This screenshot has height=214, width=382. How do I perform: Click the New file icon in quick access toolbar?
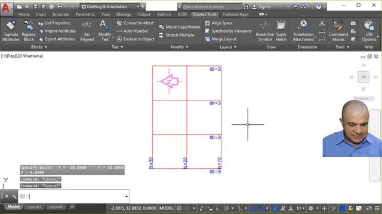19,7
